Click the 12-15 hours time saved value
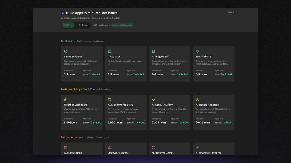Screen dimensions: 291x163 point(159,122)
